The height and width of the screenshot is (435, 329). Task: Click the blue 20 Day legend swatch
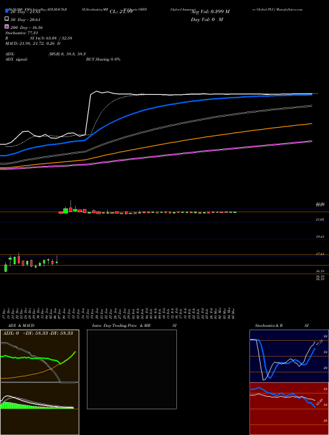(7, 11)
